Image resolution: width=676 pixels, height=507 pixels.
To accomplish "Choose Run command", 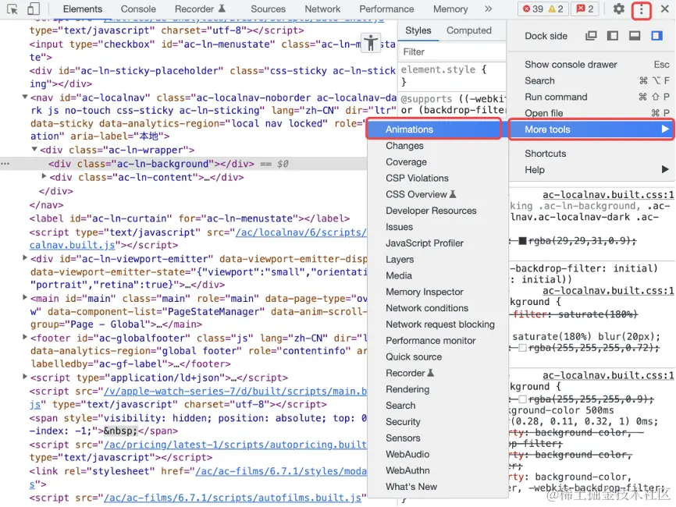I will pos(592,97).
